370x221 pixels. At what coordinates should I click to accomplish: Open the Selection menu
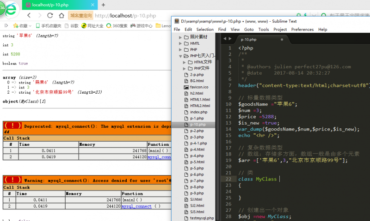pyautogui.click(x=205, y=30)
